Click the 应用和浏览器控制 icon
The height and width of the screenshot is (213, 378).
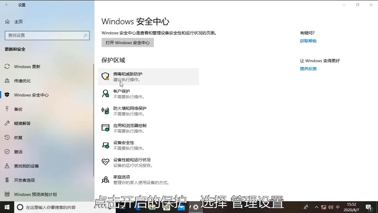[x=105, y=128]
